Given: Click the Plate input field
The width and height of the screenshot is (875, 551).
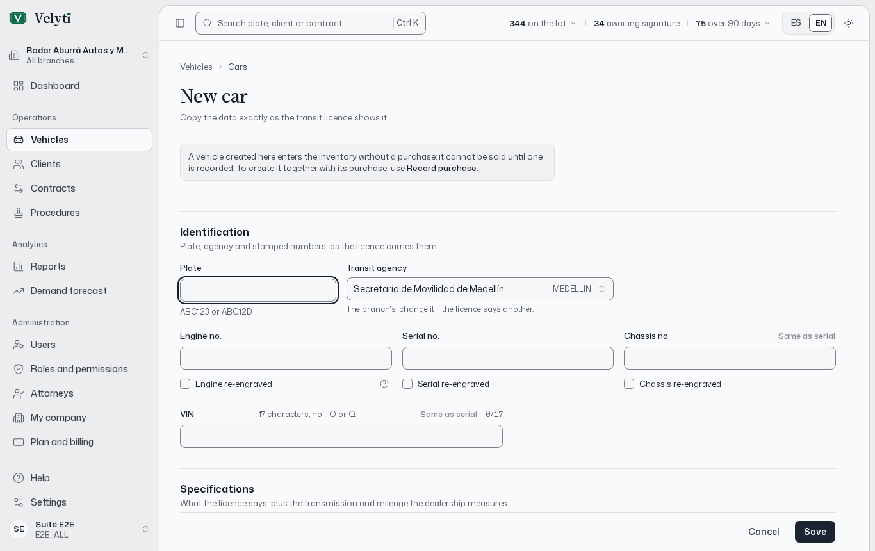Looking at the screenshot, I should point(258,290).
